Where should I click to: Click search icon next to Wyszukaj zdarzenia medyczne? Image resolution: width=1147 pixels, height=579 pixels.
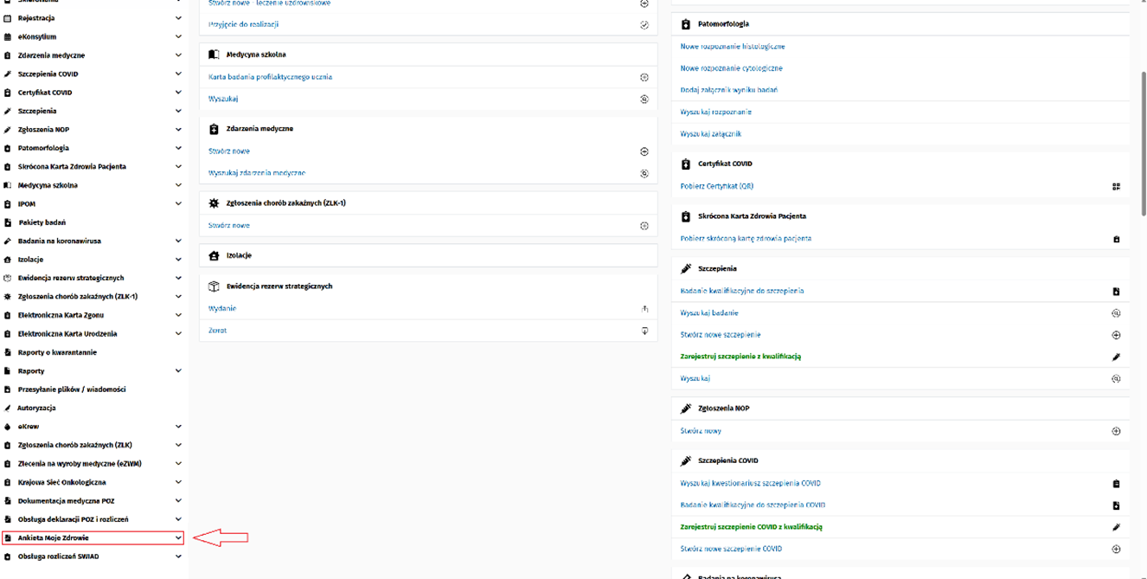(644, 173)
